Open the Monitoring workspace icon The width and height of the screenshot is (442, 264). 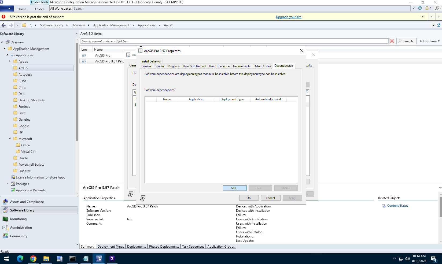5,219
